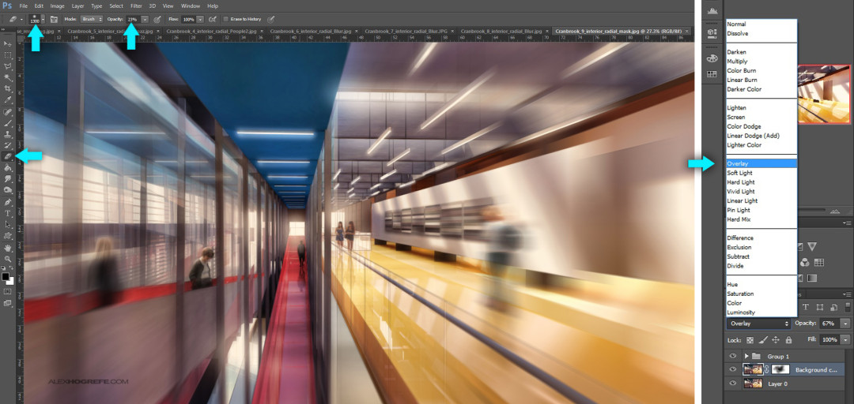
Task: Select the Eraser tool in toolbar
Action: click(8, 156)
